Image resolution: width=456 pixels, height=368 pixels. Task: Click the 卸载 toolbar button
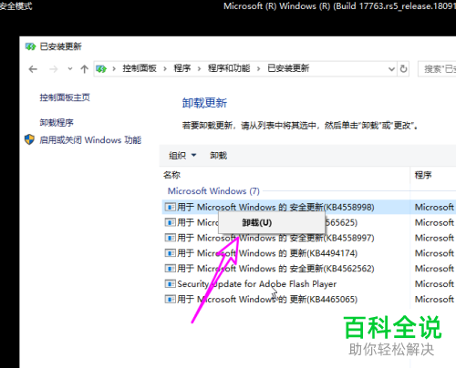219,156
